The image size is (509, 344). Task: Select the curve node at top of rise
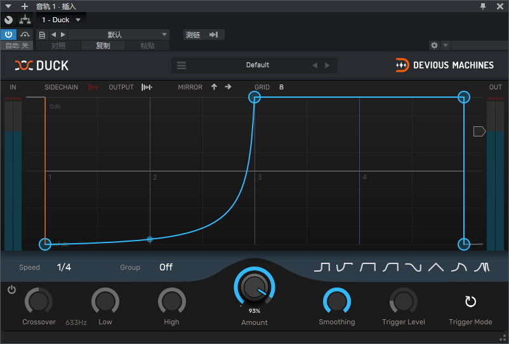[x=255, y=97]
